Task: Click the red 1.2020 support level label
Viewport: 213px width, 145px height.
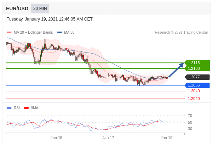Action: (x=194, y=99)
